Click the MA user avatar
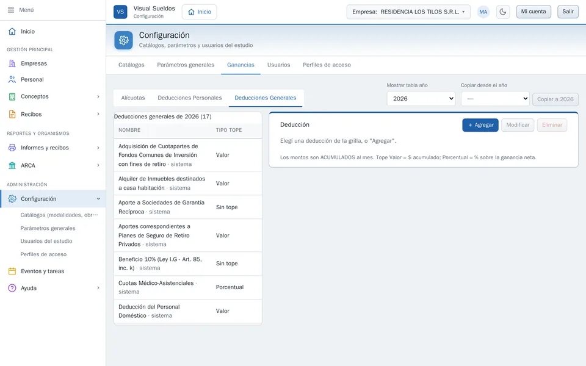The height and width of the screenshot is (366, 586). pyautogui.click(x=483, y=12)
